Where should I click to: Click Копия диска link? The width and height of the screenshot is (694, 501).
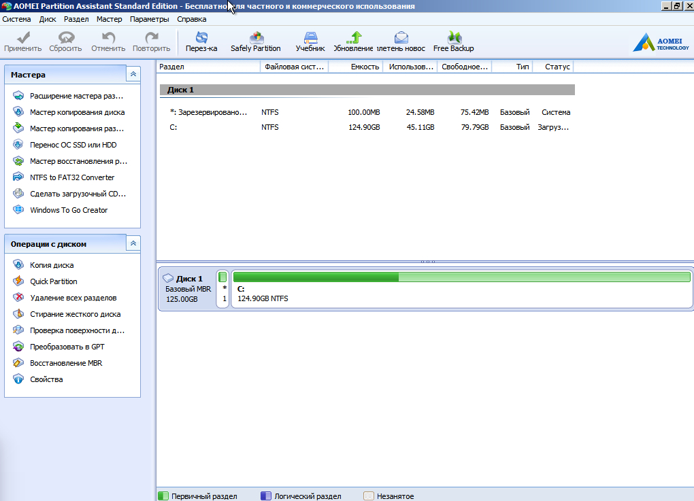pos(52,265)
